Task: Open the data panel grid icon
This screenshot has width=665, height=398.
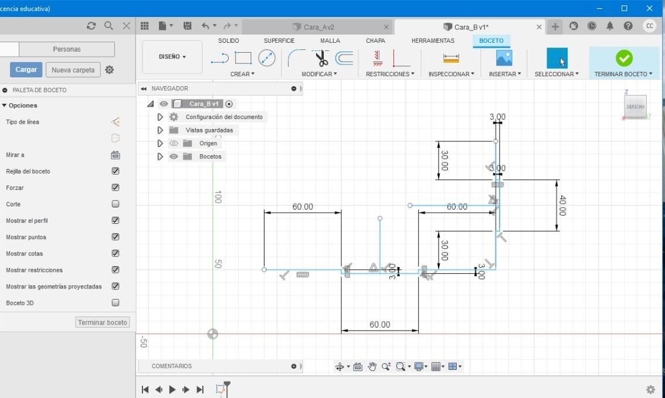Action: (x=145, y=26)
